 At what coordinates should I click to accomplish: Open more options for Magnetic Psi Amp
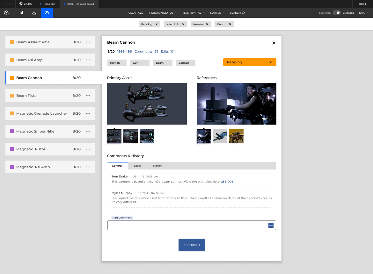point(88,167)
